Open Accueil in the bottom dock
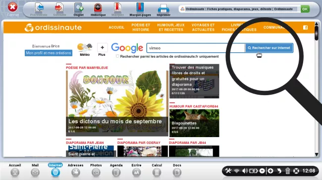This screenshot has height=180, width=322. [15, 170]
